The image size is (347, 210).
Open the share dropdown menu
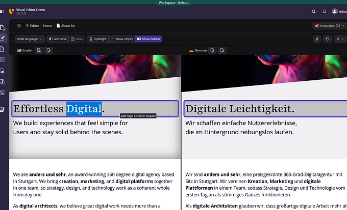click(340, 39)
